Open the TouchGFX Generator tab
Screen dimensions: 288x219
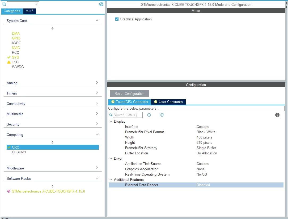tap(129, 102)
